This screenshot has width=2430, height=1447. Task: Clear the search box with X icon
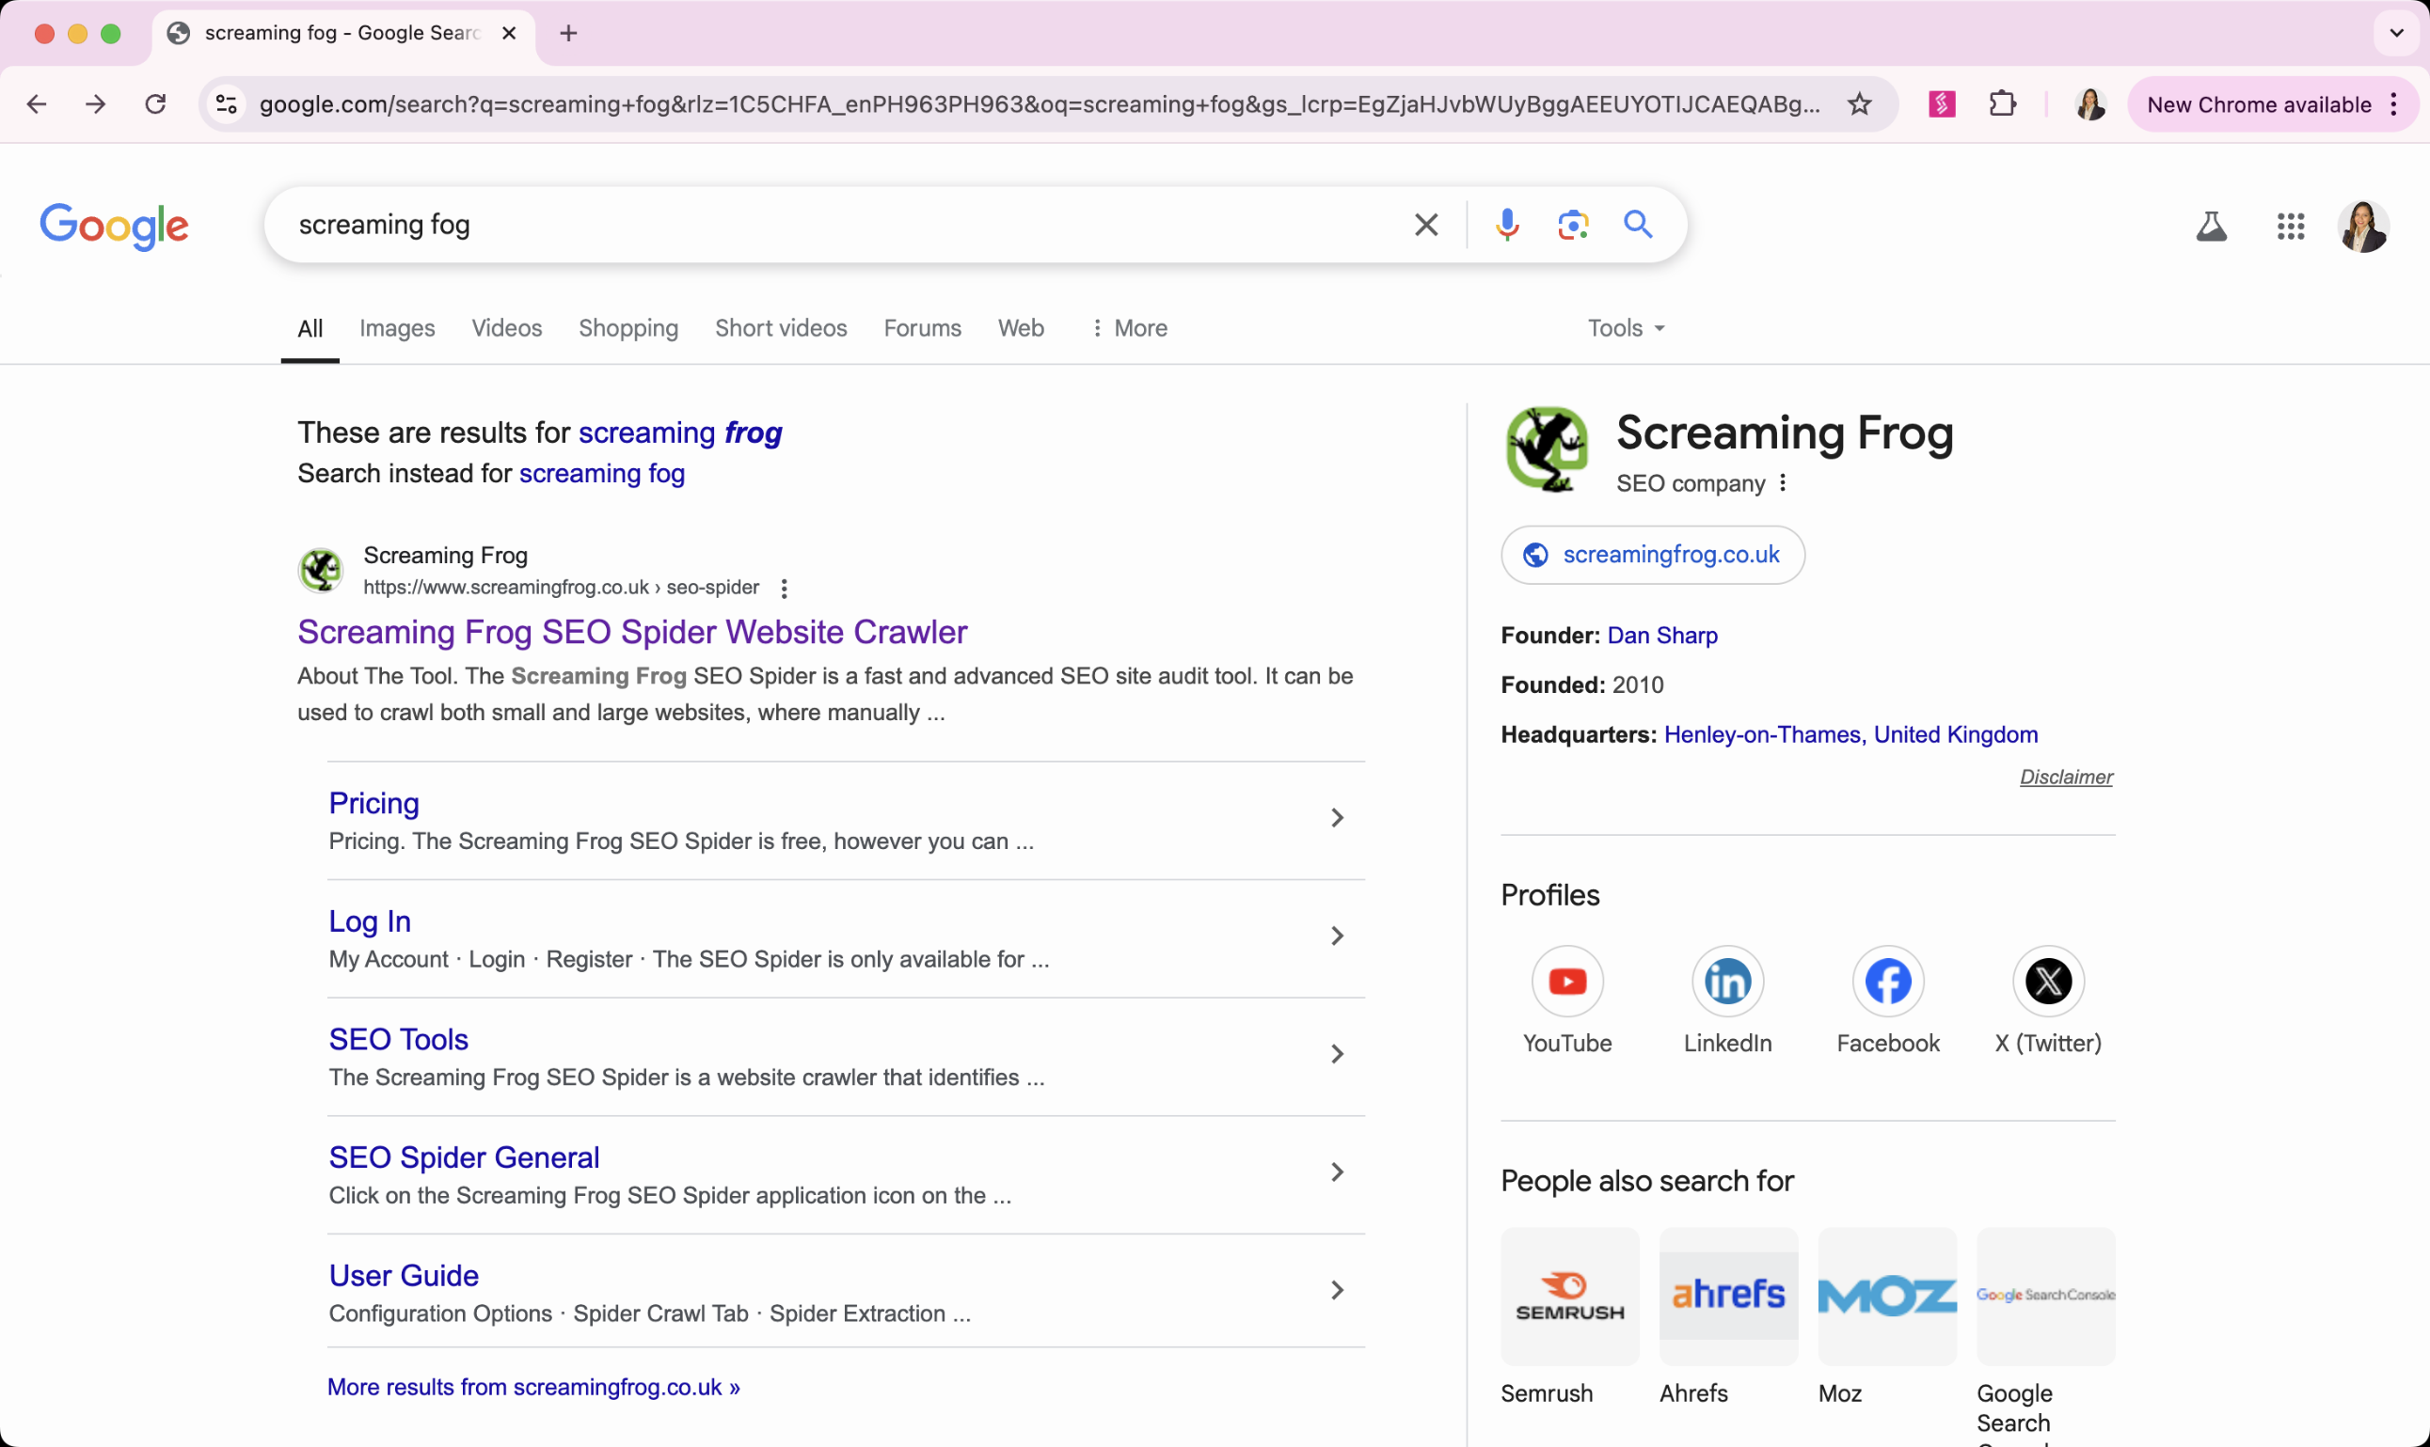click(1426, 226)
